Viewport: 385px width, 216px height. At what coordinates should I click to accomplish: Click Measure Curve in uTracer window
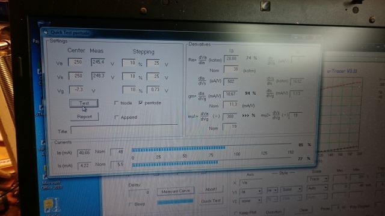pyautogui.click(x=176, y=191)
